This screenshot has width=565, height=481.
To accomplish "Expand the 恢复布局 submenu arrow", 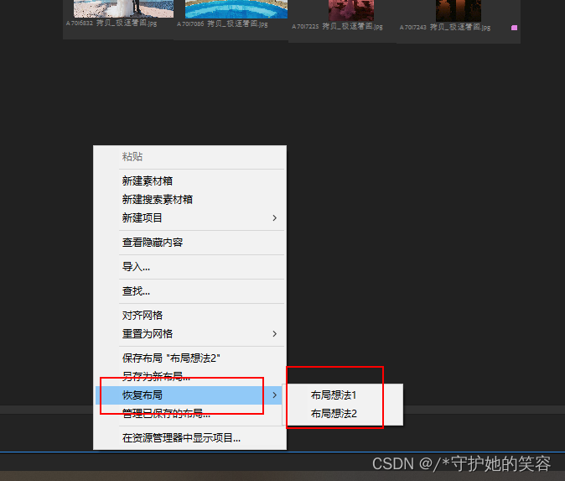I will tap(275, 395).
